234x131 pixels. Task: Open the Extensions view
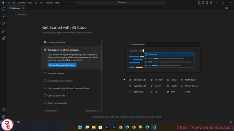click(x=4, y=38)
